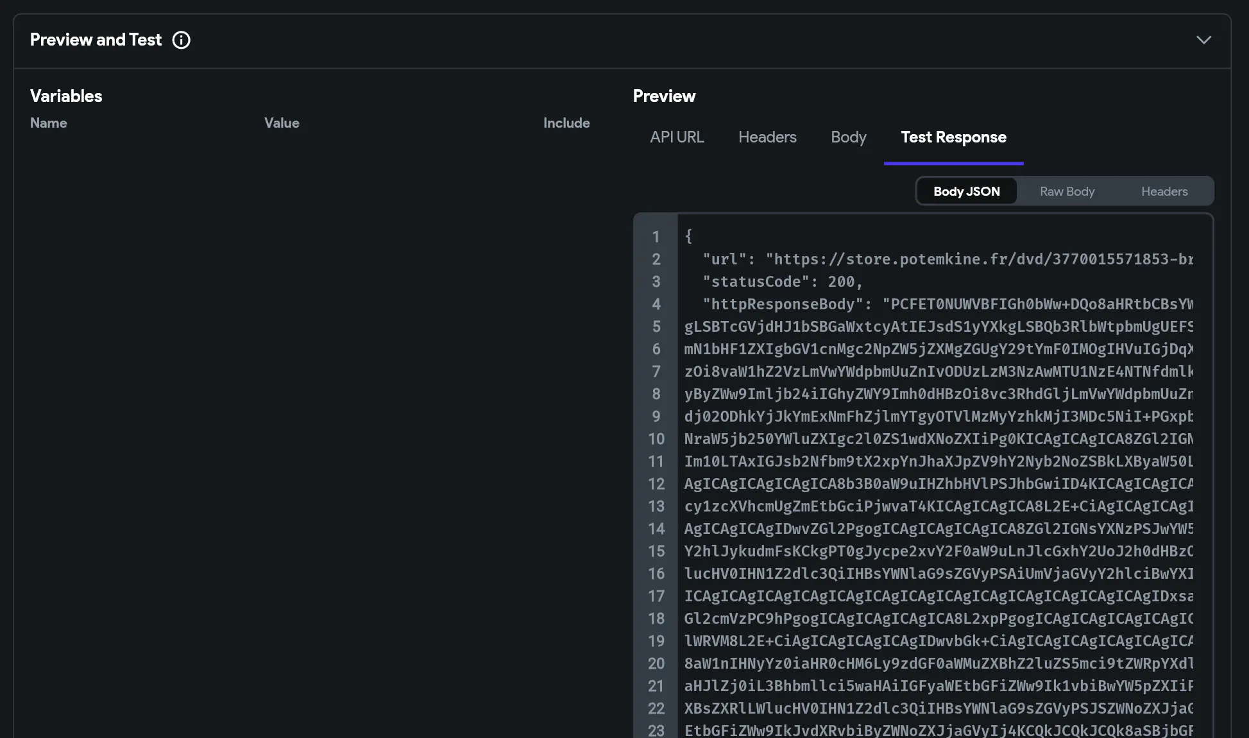Click the line starting with Y2hlJykudmFsKCkg
The height and width of the screenshot is (738, 1249).
[939, 551]
